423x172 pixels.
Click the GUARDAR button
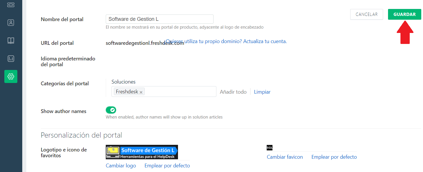(x=405, y=14)
